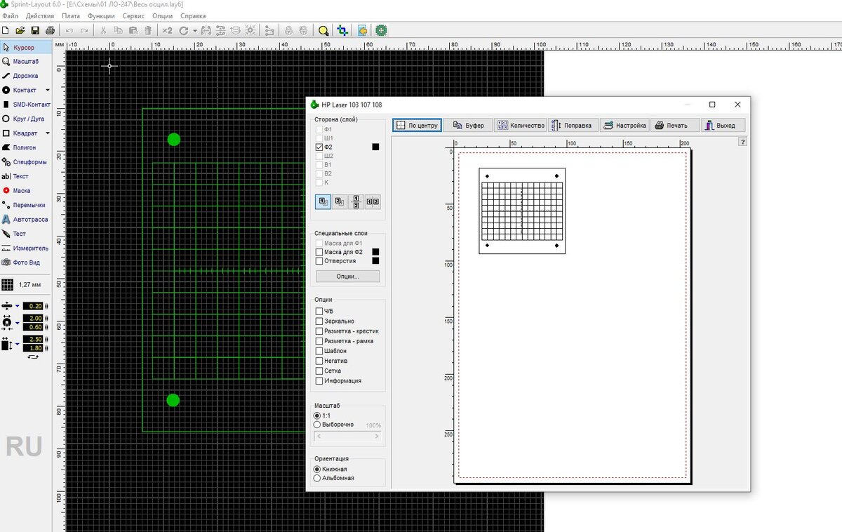
Task: Open a file via the folder icon
Action: pyautogui.click(x=20, y=30)
